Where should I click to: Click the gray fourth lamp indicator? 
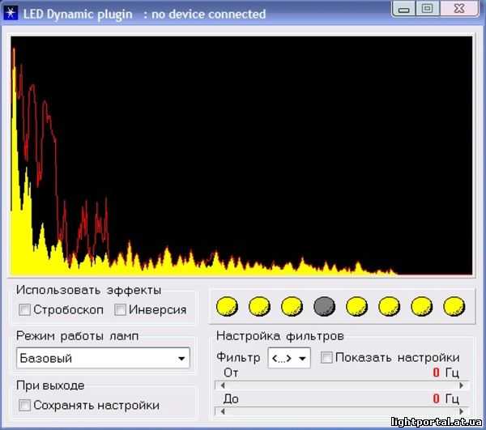click(x=324, y=306)
